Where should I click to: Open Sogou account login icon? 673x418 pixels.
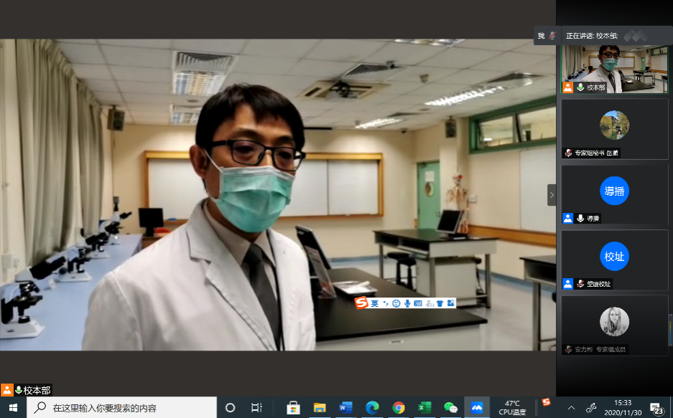430,303
